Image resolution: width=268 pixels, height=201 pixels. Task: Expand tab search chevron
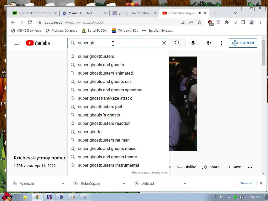pos(236,13)
